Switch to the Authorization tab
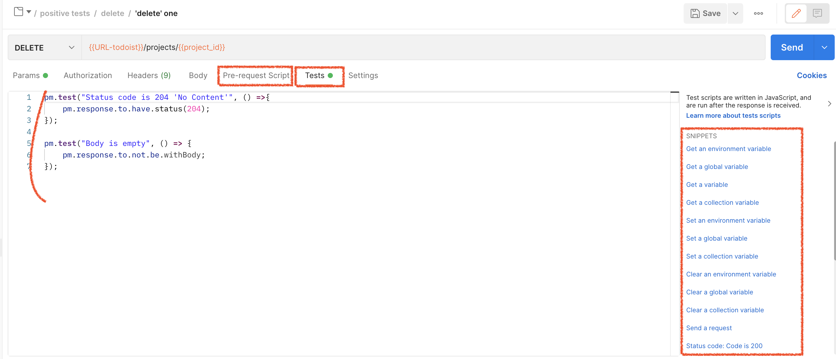Image resolution: width=836 pixels, height=359 pixels. (88, 75)
